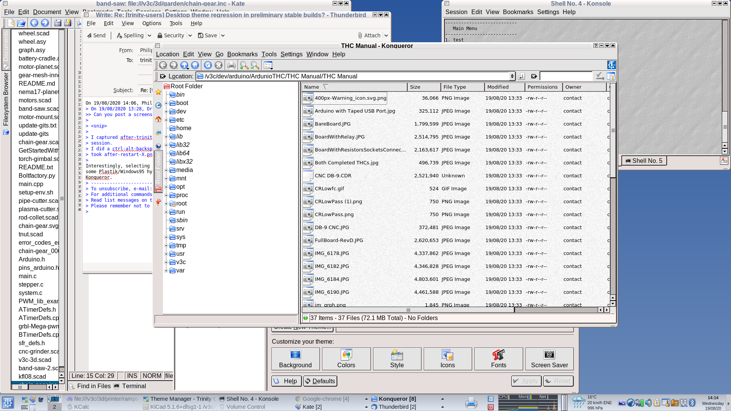
Task: Open the Bookmarks sidebar star icon
Action: 158,92
